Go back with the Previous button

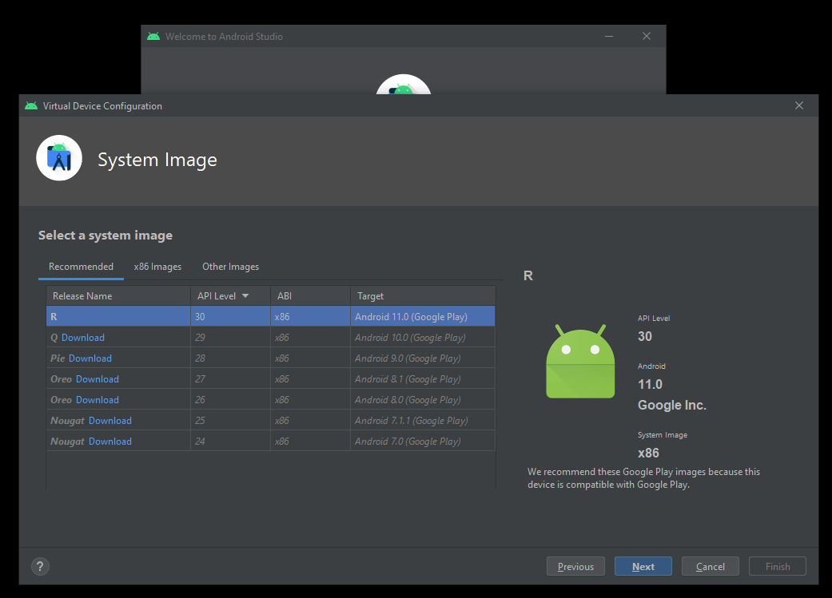(x=575, y=567)
